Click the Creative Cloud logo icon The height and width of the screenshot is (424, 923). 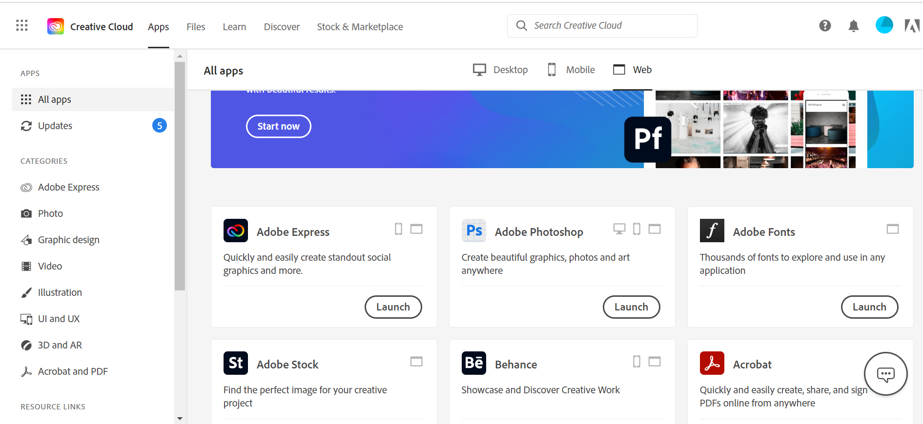tap(56, 26)
